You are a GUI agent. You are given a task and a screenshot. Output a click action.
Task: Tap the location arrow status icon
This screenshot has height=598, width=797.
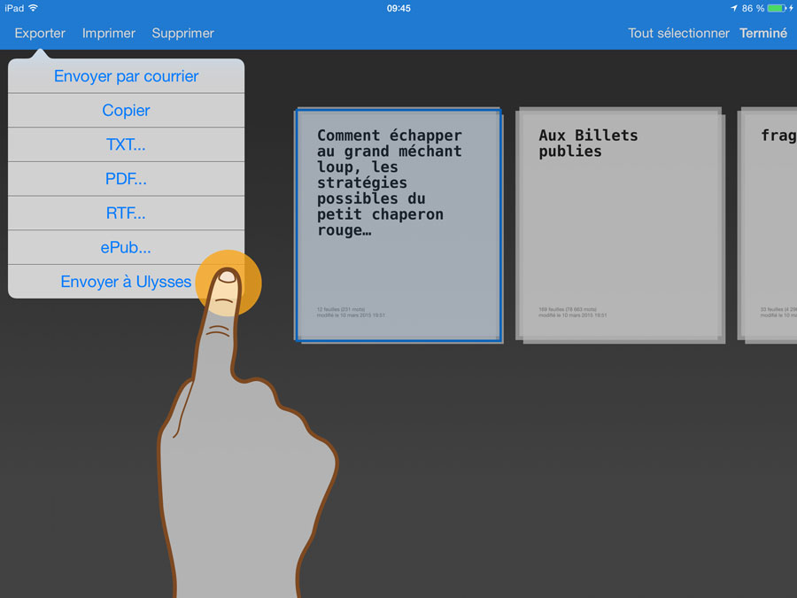(733, 8)
